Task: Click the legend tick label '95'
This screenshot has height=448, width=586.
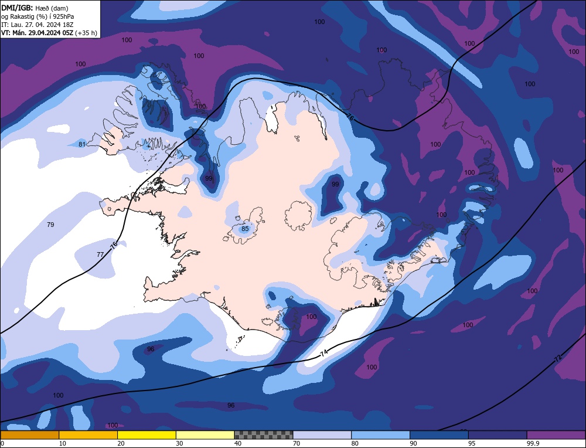Action: [x=472, y=443]
